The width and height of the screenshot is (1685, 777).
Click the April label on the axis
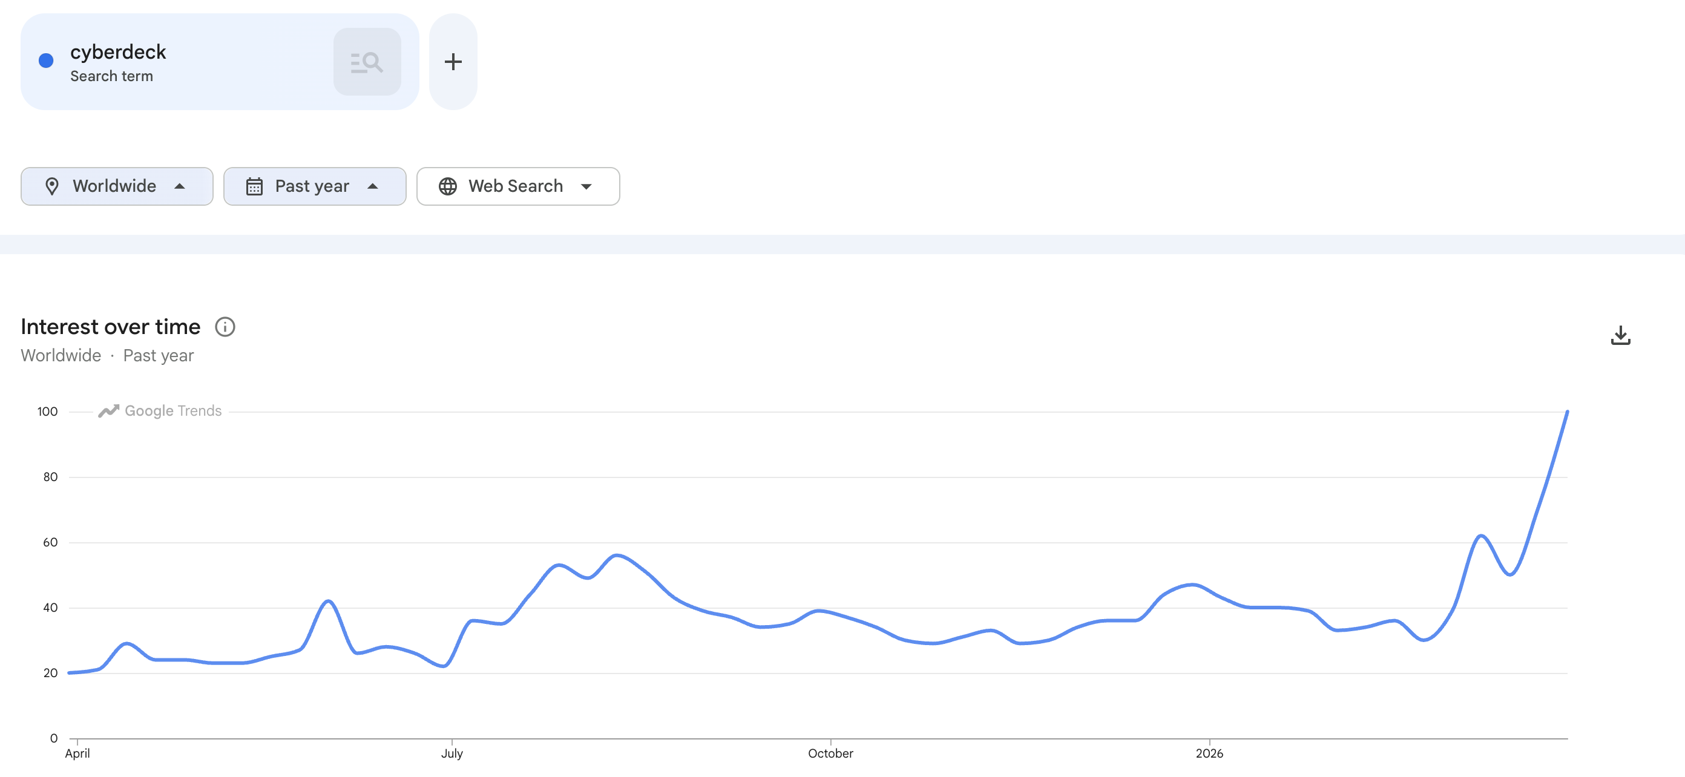[77, 753]
